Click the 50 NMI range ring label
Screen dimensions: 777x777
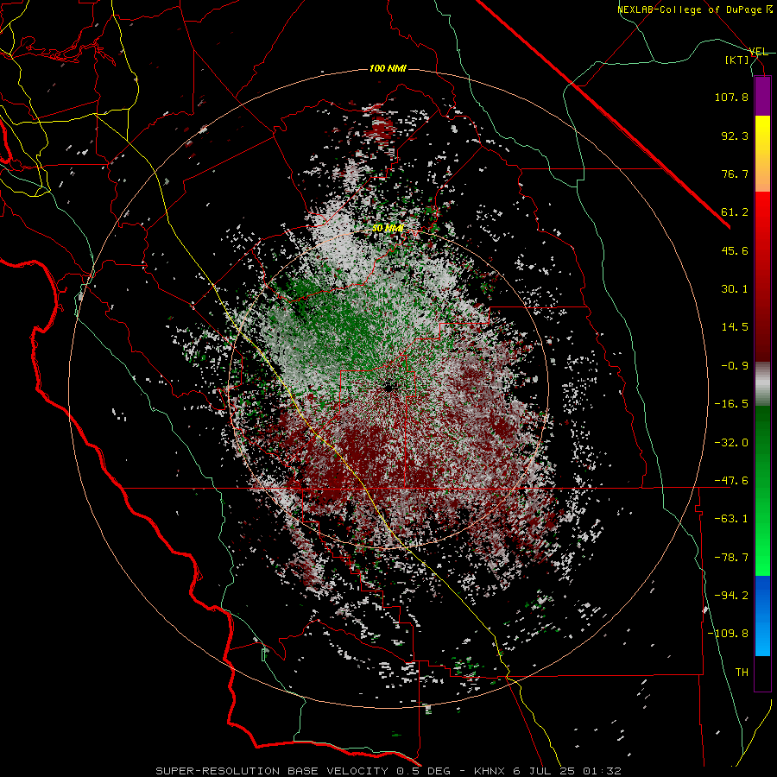[x=388, y=228]
